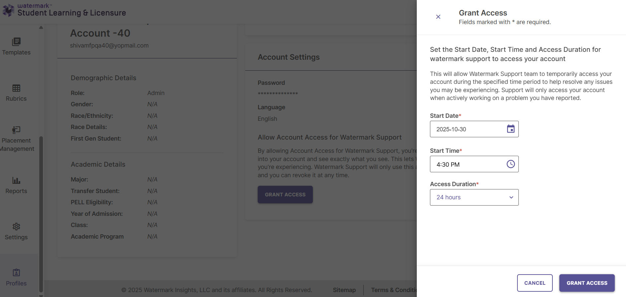
Task: Click the Grant Access panel title
Action: [x=483, y=13]
